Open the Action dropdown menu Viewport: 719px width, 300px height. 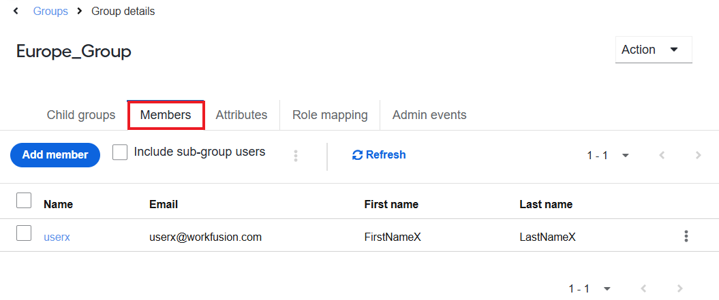(654, 50)
